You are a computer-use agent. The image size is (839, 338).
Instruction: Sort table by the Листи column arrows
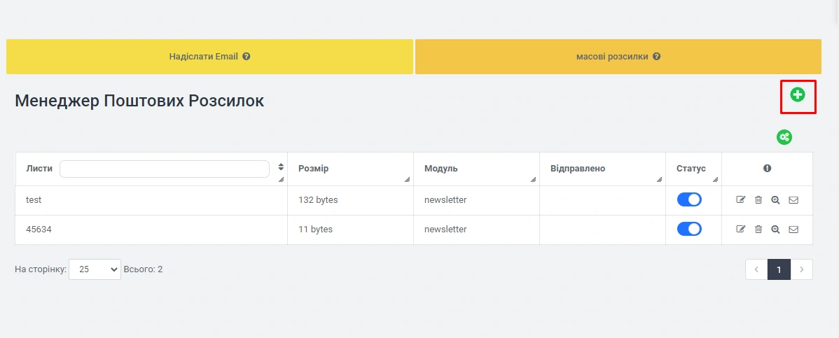(281, 167)
